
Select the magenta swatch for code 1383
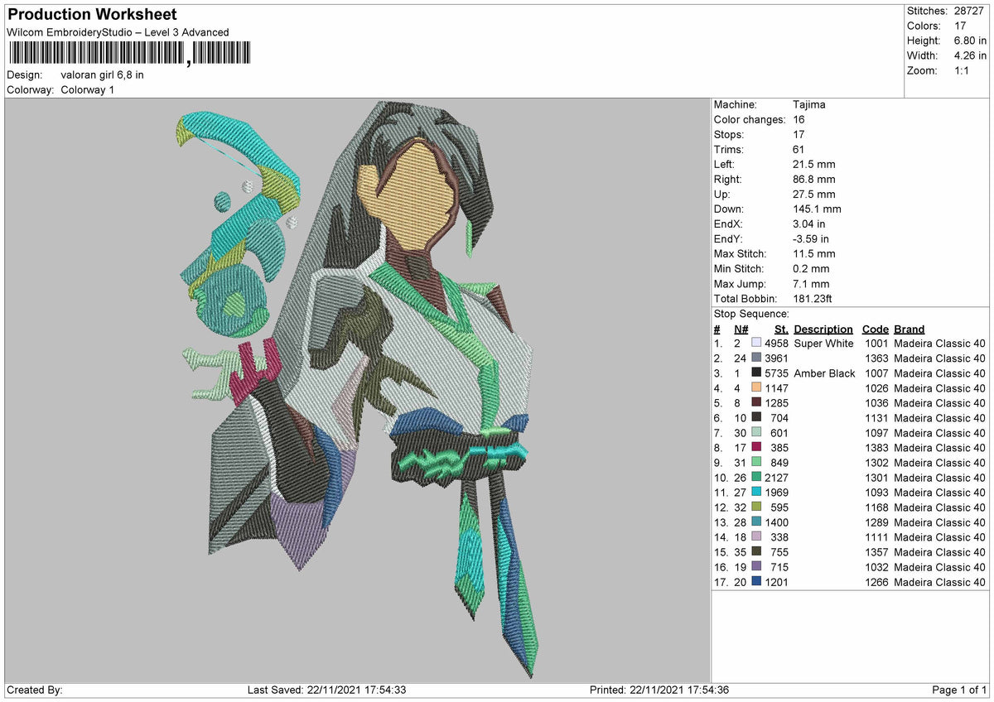point(756,447)
